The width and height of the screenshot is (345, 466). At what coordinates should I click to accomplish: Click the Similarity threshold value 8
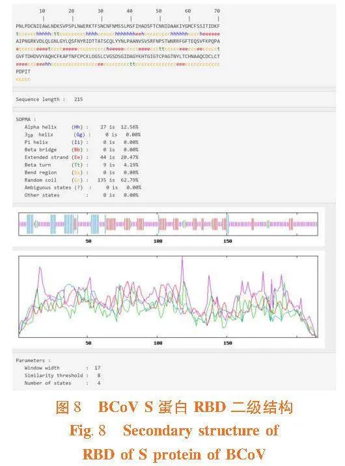click(99, 376)
